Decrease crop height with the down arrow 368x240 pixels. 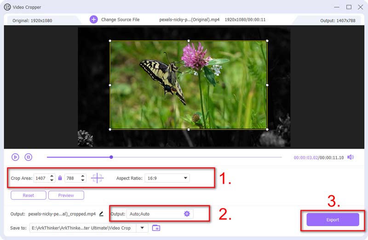point(83,180)
